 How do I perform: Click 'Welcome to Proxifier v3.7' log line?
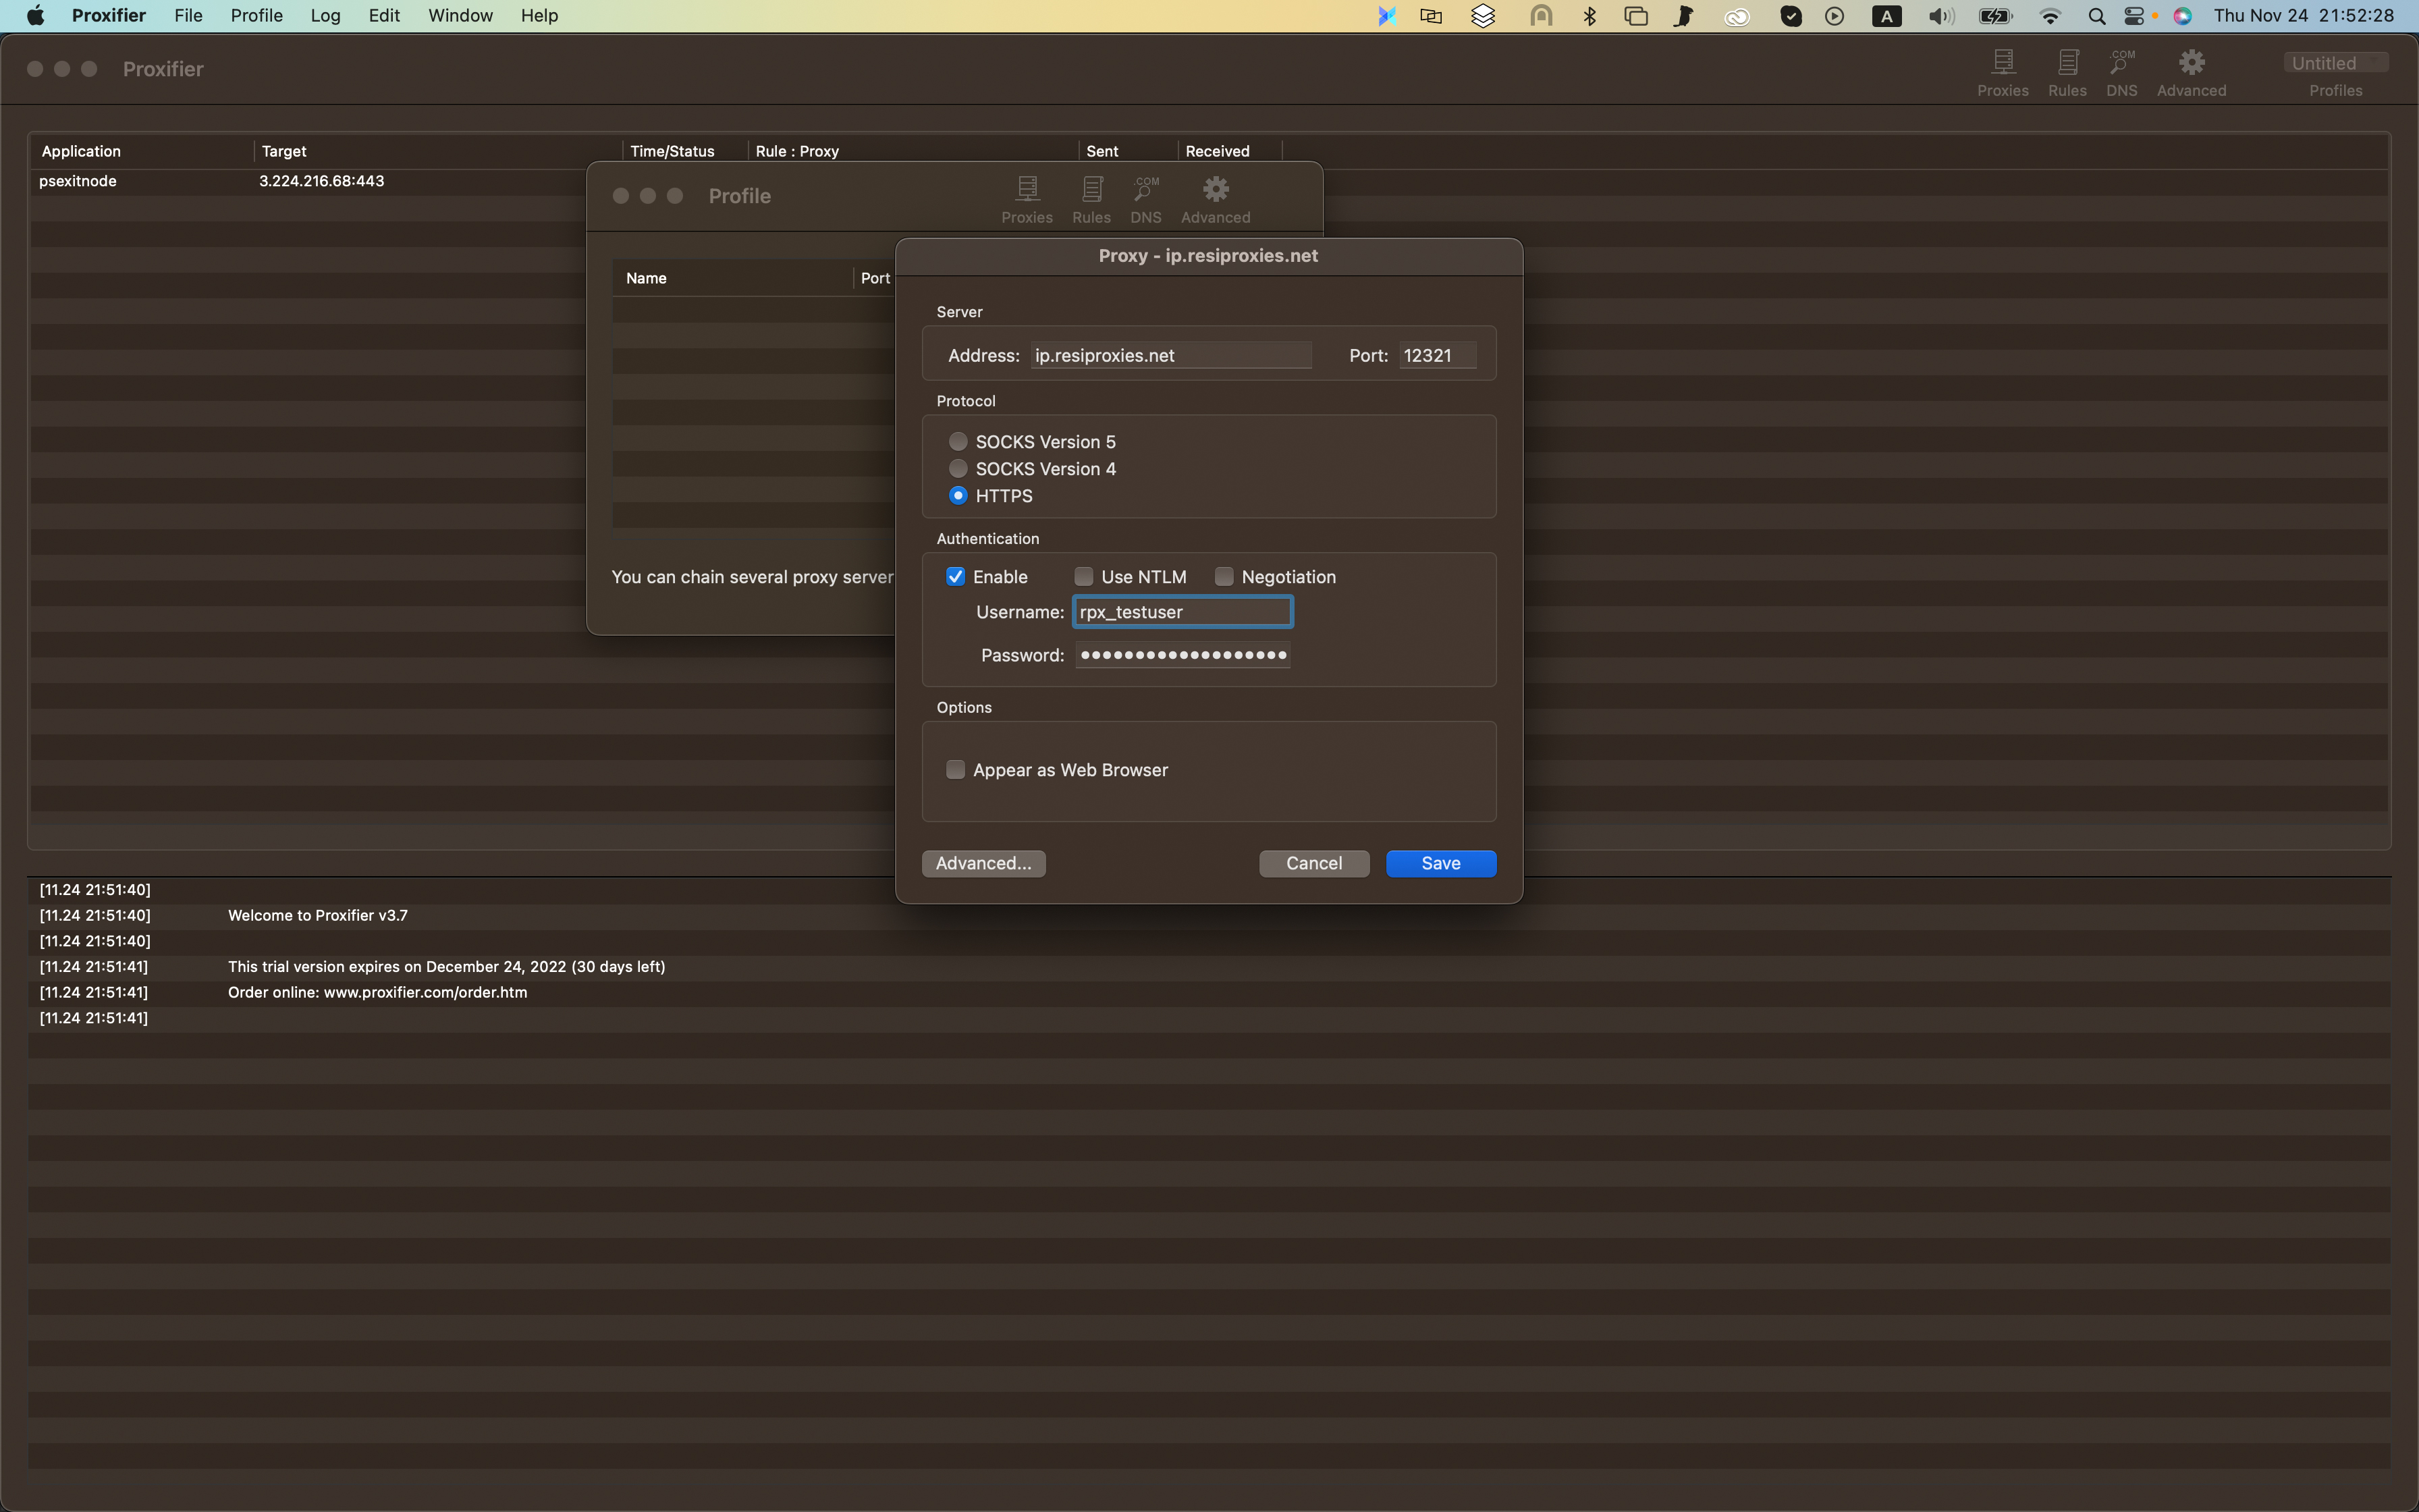[x=318, y=915]
